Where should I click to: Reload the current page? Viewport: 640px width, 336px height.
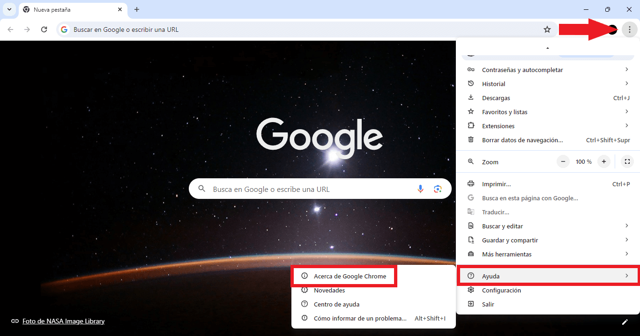pyautogui.click(x=44, y=29)
